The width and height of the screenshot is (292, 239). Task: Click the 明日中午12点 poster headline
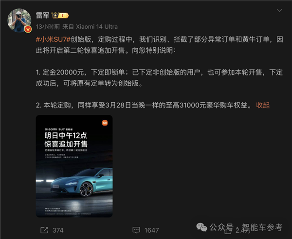(x=66, y=135)
